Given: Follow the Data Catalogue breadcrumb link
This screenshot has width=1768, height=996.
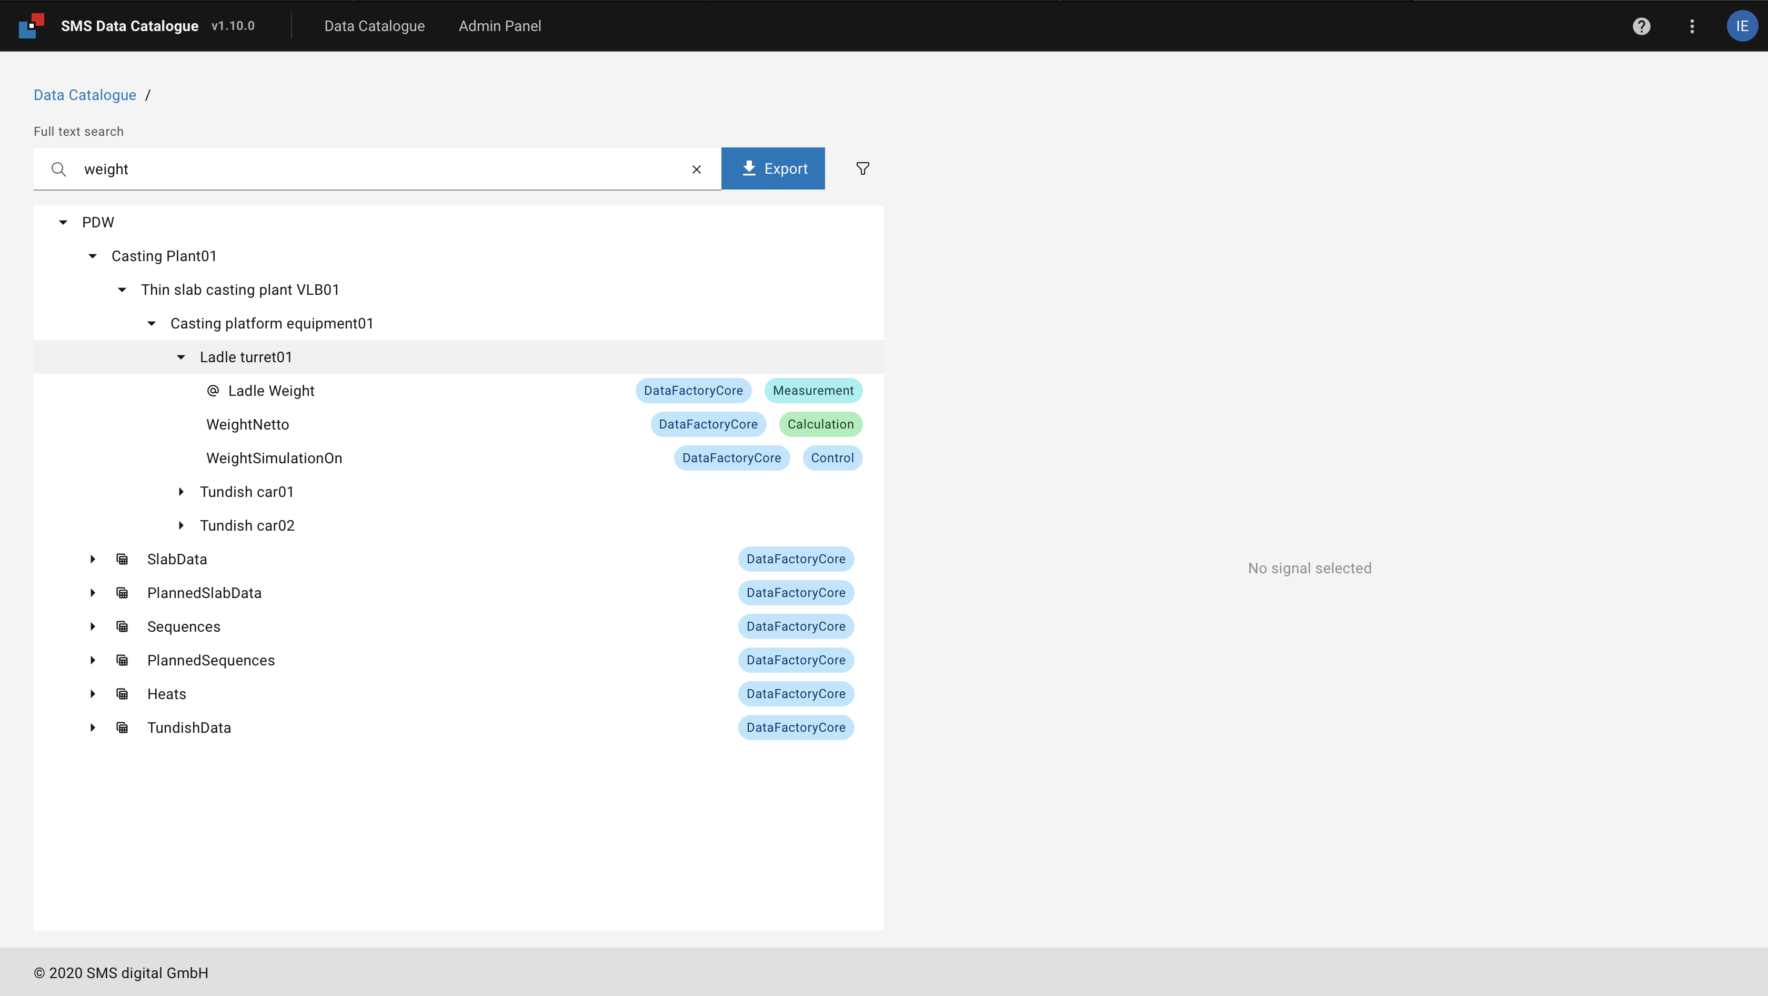Looking at the screenshot, I should pos(85,95).
